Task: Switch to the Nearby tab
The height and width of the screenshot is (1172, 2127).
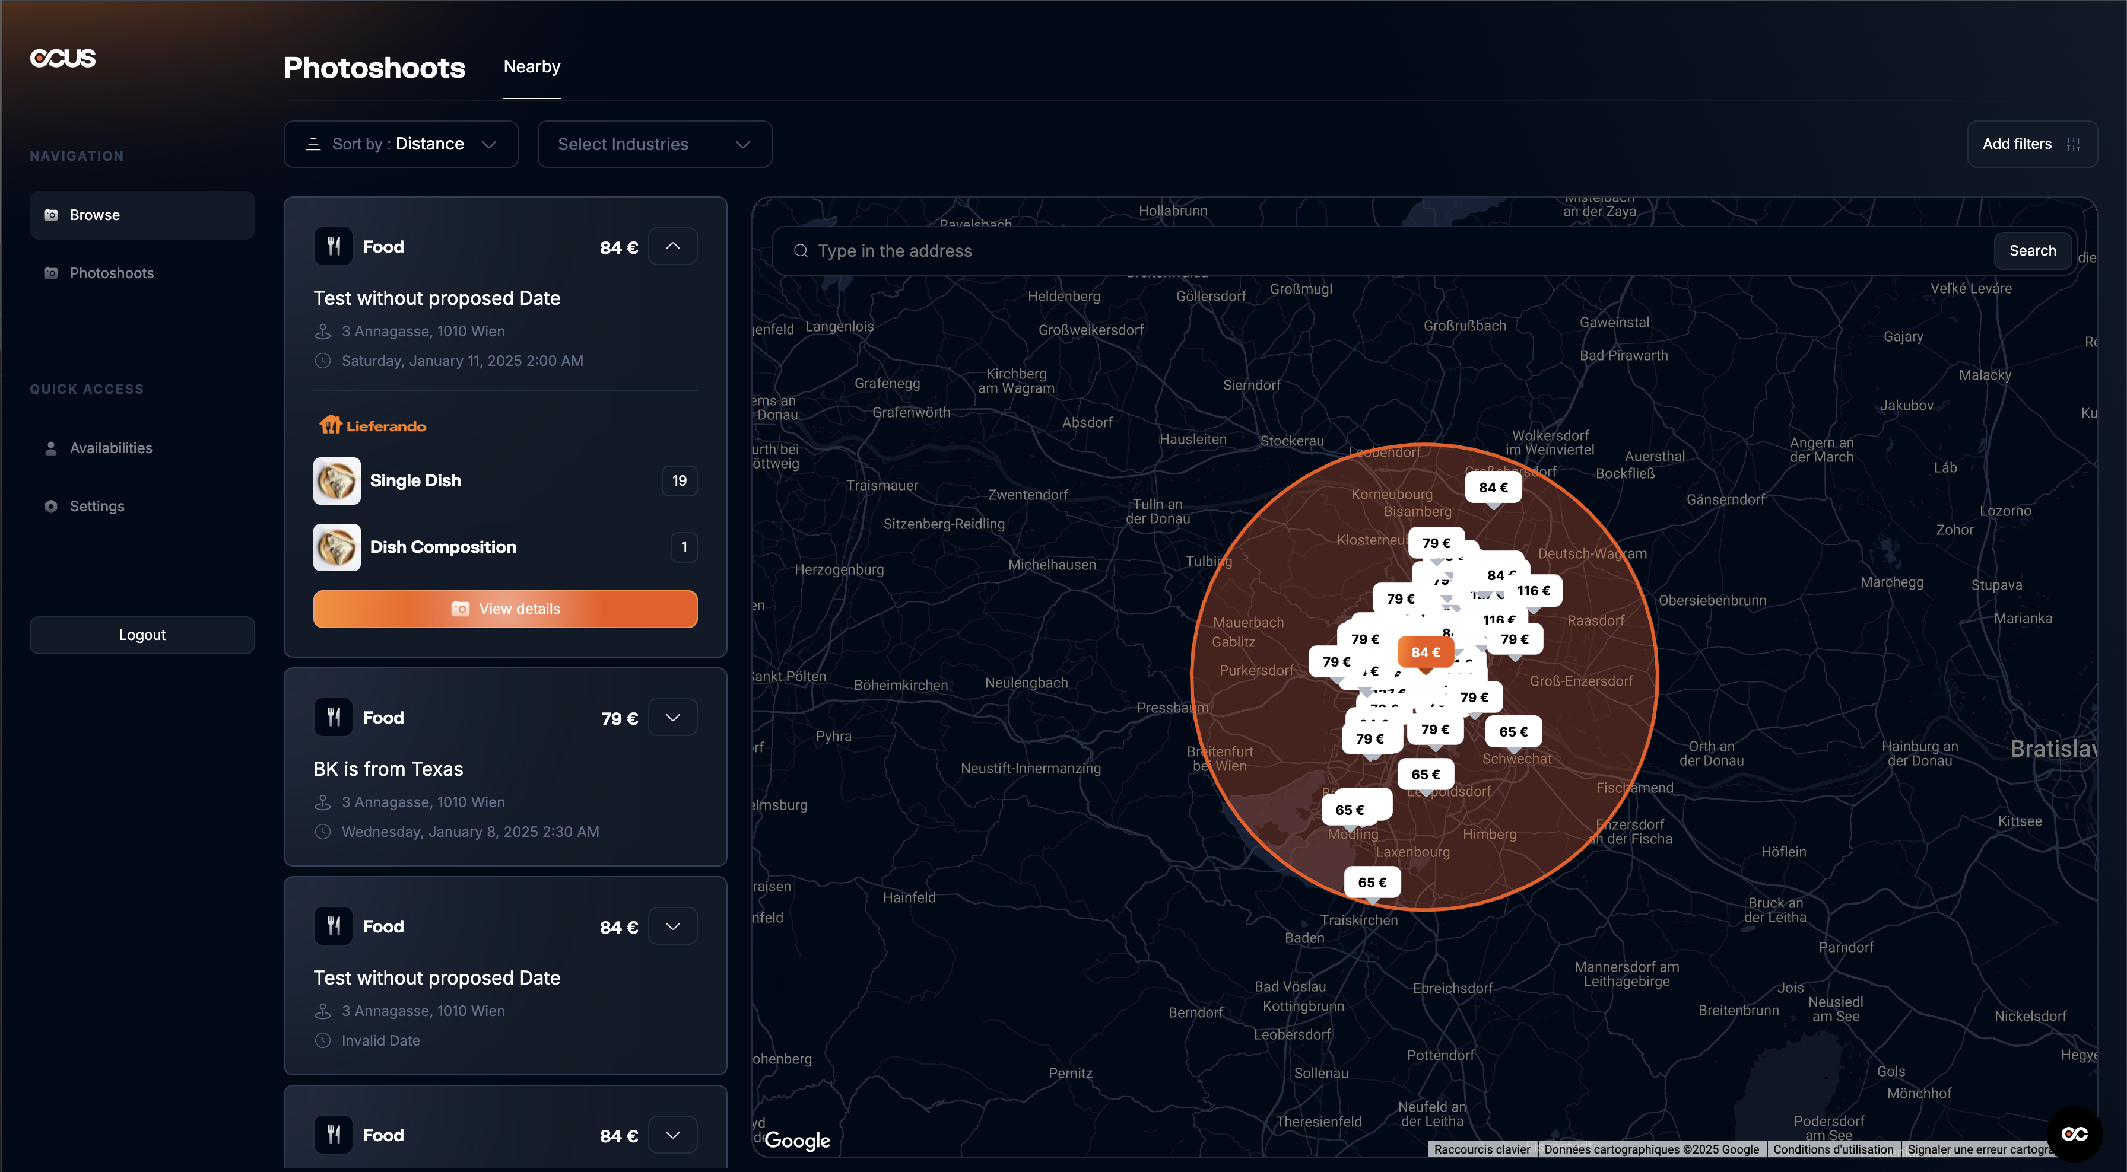Action: tap(532, 67)
